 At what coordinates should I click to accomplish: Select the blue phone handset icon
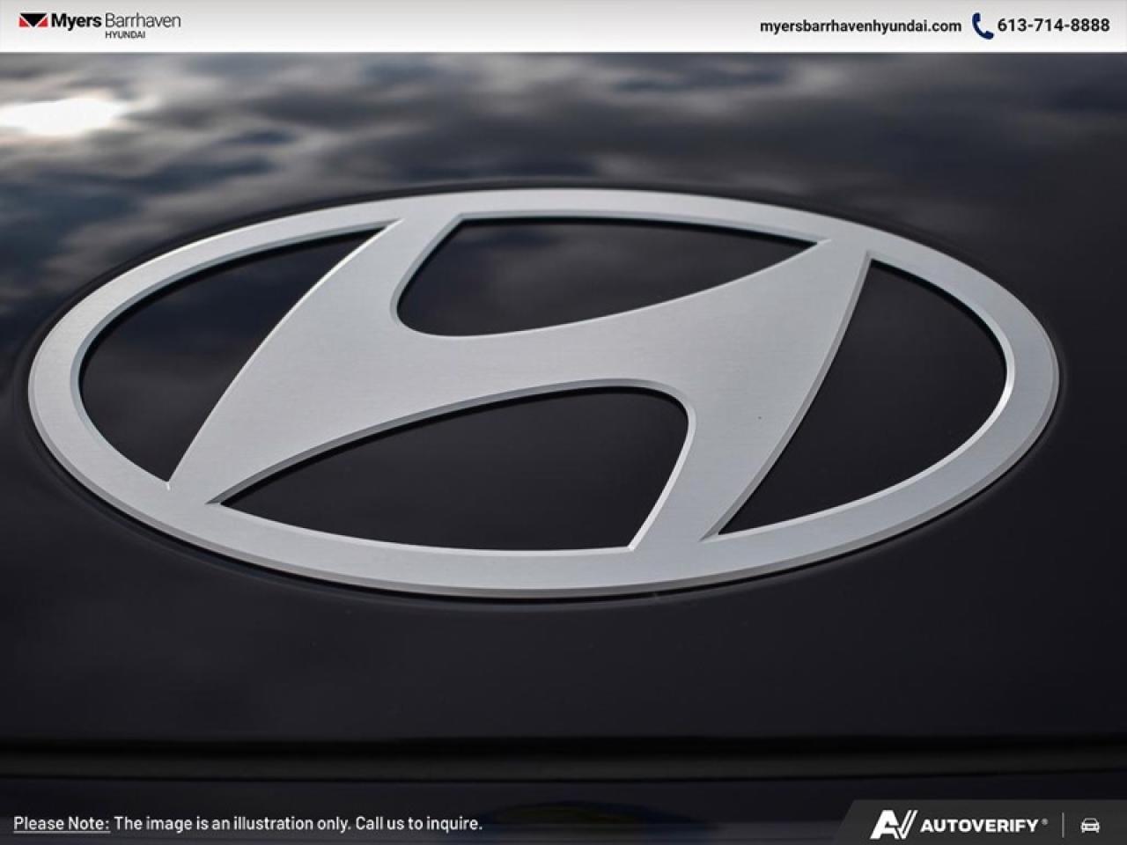click(980, 26)
